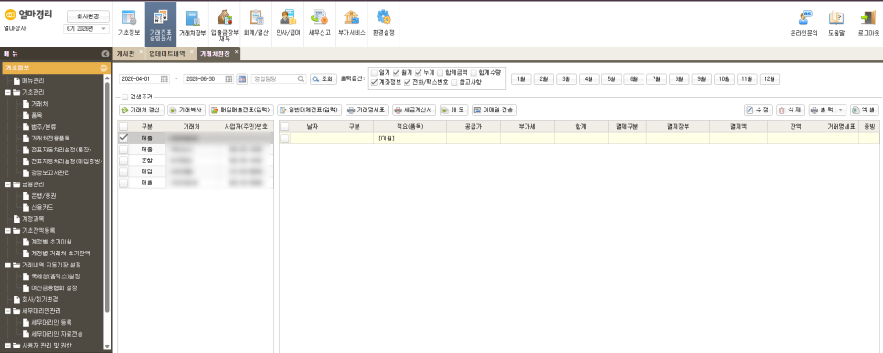Image resolution: width=883 pixels, height=353 pixels.
Task: Collapse the 세무대리인관리 tree folder
Action: [x=8, y=310]
